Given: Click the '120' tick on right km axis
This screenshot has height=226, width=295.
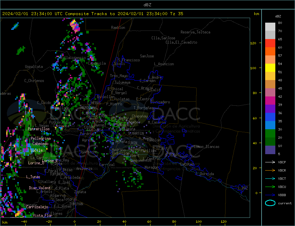Looking at the screenshot, I should (x=253, y=43).
